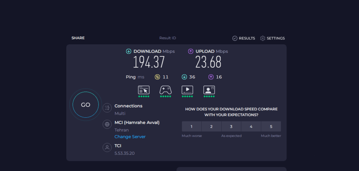Rate download speed as 2

tap(211, 126)
